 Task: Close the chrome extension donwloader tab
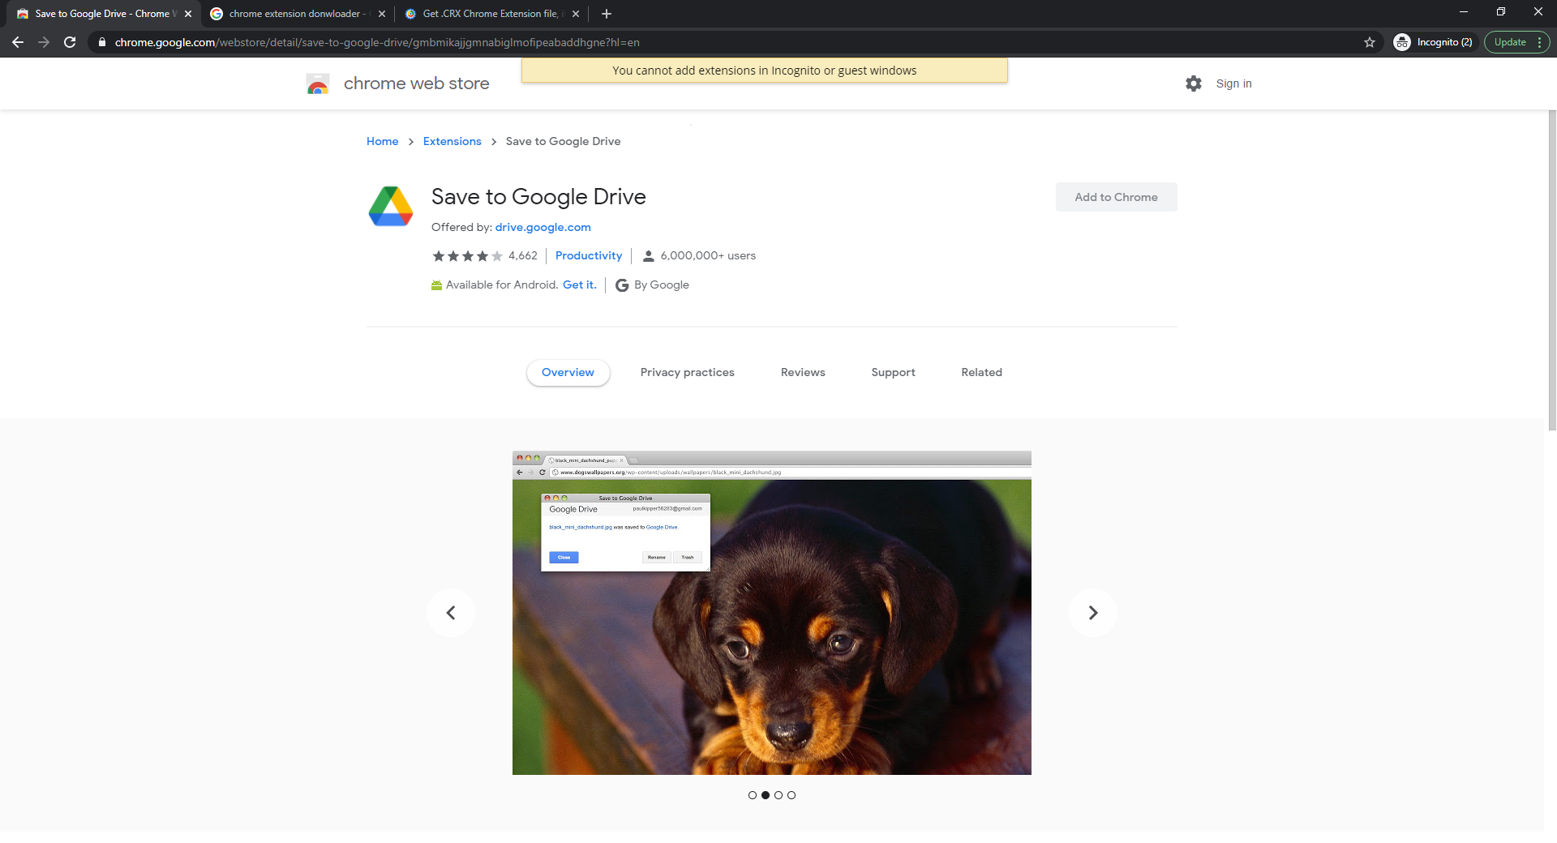click(x=382, y=14)
